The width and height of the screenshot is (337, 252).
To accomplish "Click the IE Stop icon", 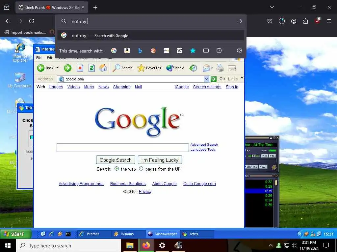I will (x=80, y=68).
